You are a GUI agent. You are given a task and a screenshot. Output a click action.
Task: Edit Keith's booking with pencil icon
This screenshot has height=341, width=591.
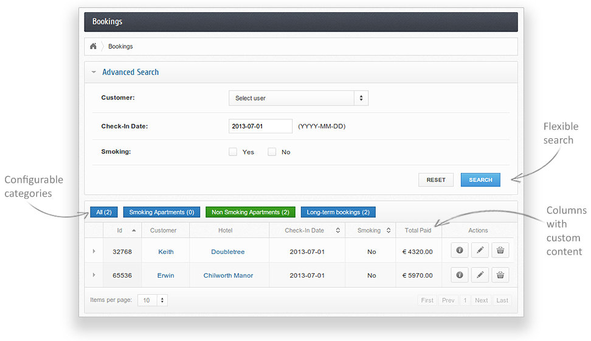[480, 251]
